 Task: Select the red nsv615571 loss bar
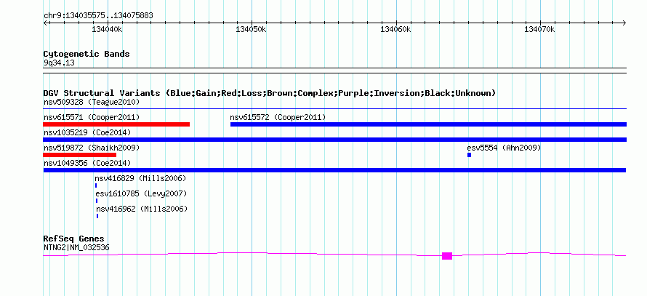(116, 124)
